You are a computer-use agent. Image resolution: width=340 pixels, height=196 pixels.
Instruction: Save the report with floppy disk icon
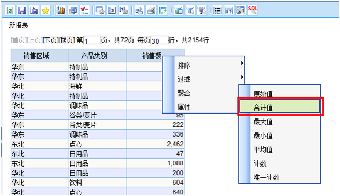click(21, 10)
